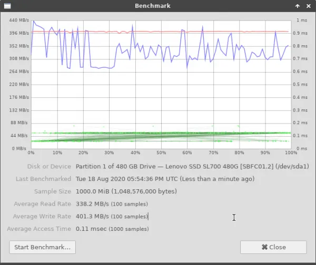Click the Last Benchmarked label
The height and width of the screenshot is (265, 316).
click(43, 179)
